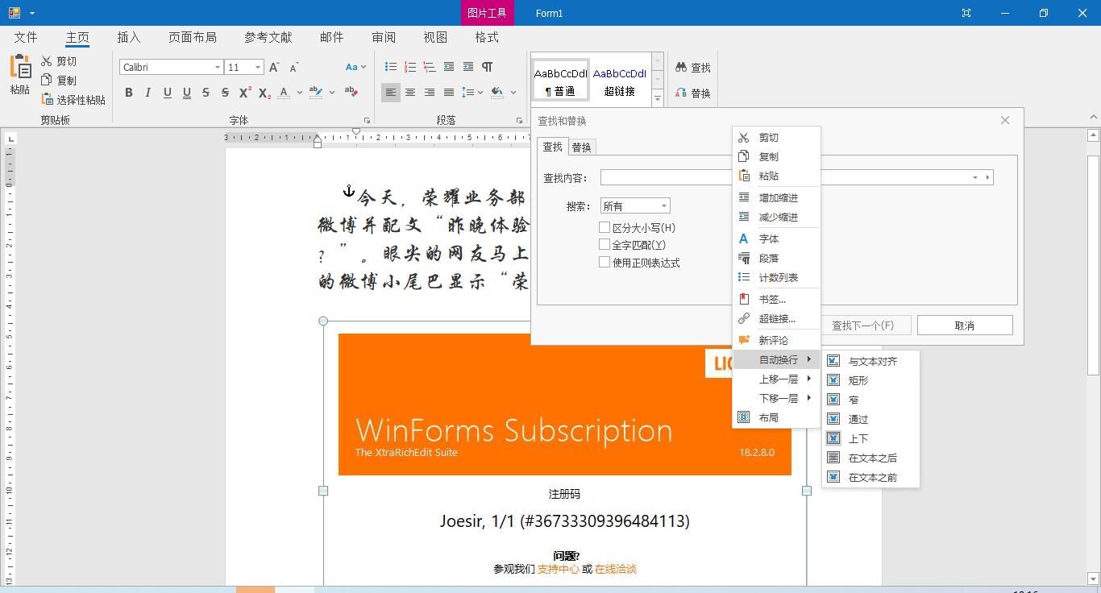Click 选择性粘贴 (Paste Special) in the ribbon
The width and height of the screenshot is (1101, 593).
pos(73,100)
